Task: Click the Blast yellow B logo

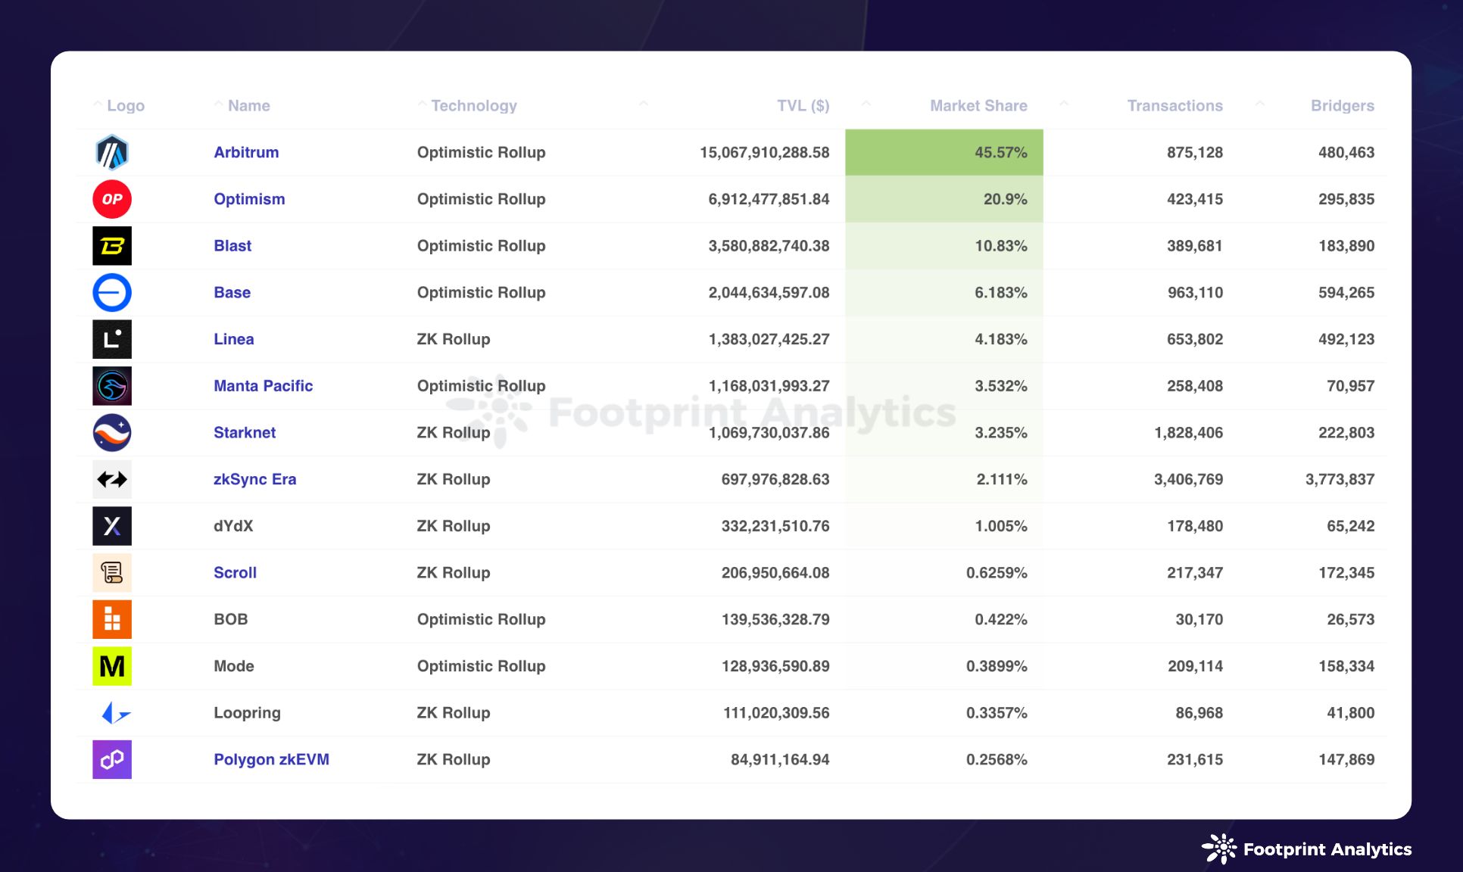Action: pos(112,246)
